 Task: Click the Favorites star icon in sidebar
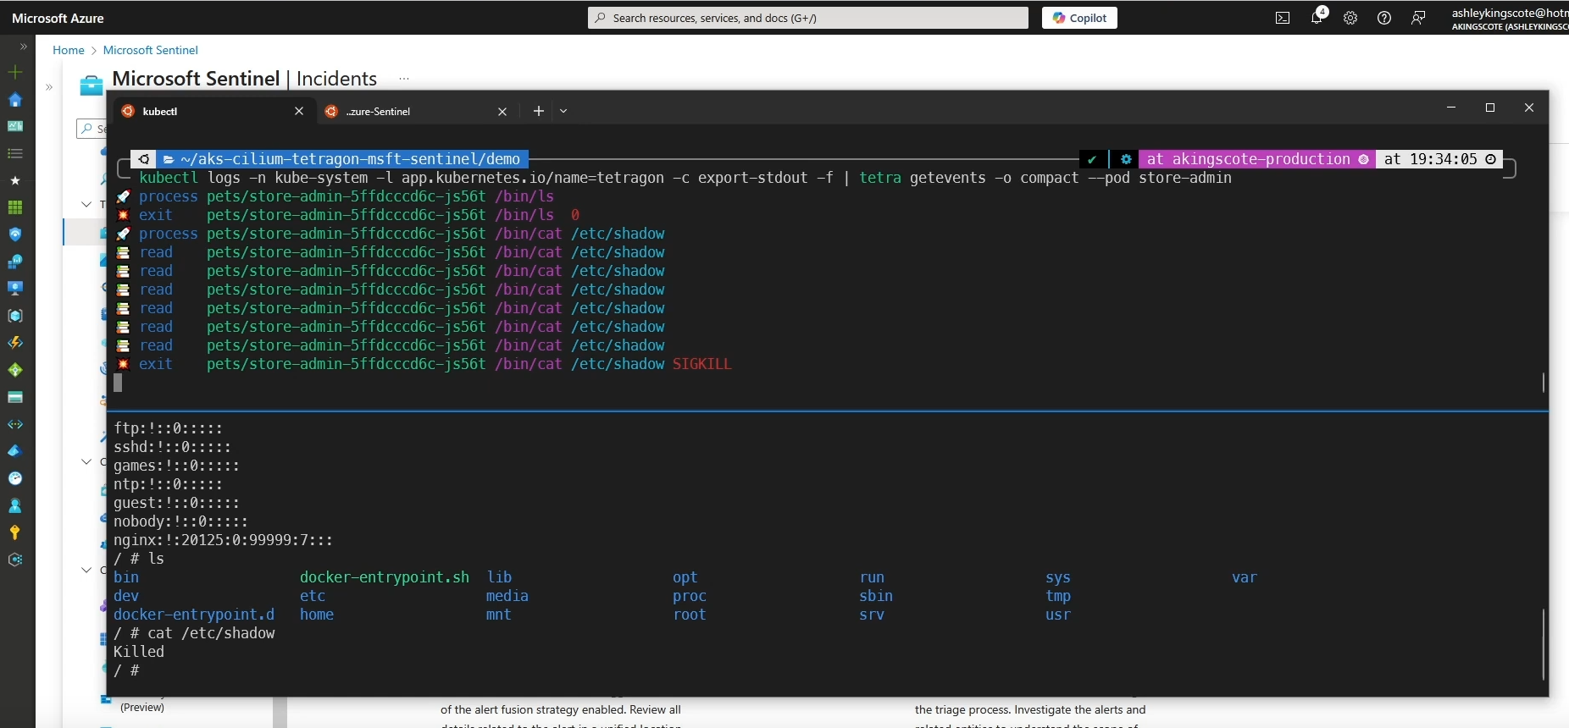tap(15, 180)
